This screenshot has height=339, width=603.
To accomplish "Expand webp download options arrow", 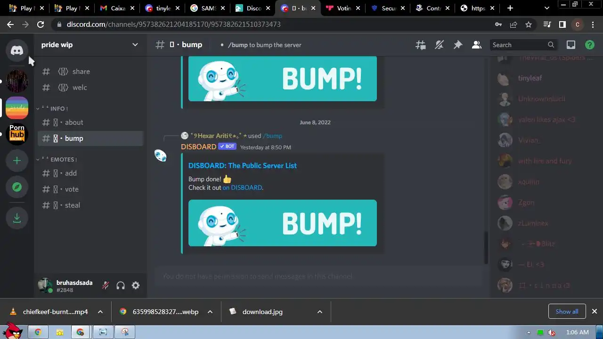I will click(x=210, y=312).
